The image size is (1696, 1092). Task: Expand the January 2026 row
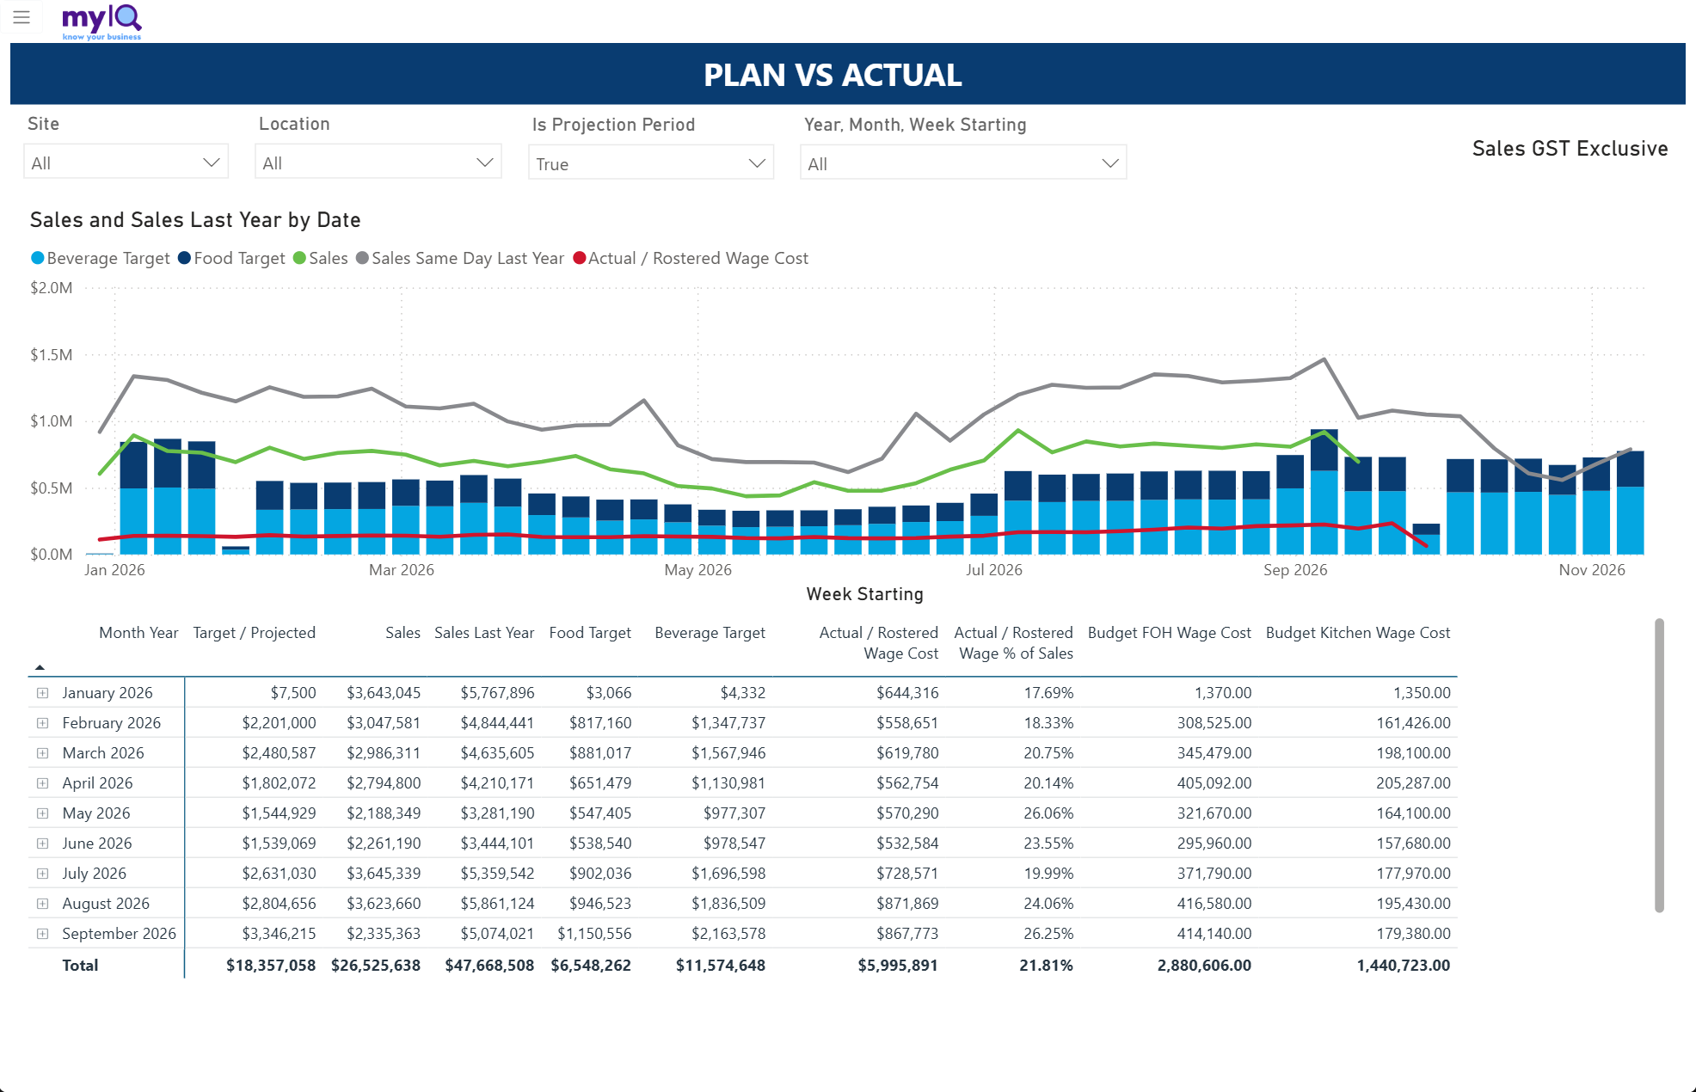coord(42,693)
